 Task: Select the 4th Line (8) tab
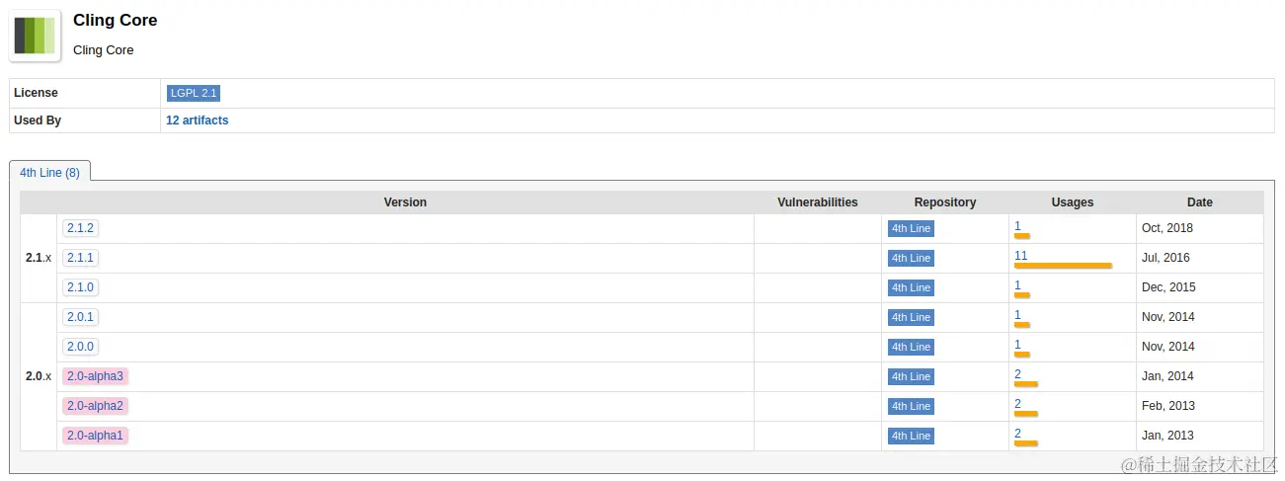click(x=49, y=173)
